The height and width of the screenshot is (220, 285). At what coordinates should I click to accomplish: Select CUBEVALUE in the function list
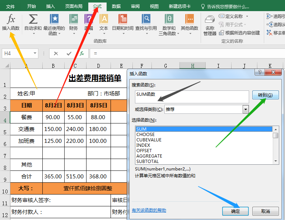tap(204, 140)
